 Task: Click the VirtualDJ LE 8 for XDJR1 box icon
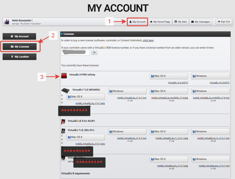[x=63, y=122]
